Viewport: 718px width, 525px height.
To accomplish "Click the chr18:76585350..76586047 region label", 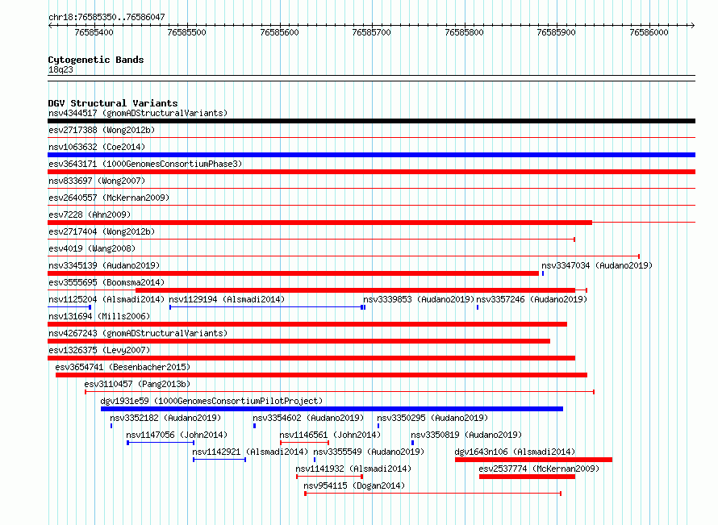I will click(106, 17).
